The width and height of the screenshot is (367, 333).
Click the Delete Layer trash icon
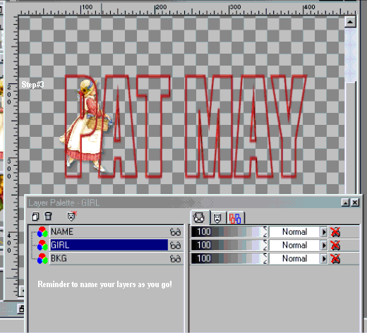(48, 216)
